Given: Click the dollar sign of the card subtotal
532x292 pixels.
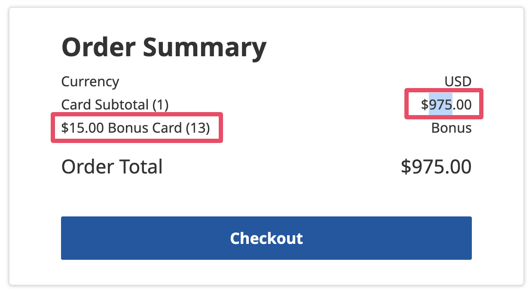Looking at the screenshot, I should 425,104.
